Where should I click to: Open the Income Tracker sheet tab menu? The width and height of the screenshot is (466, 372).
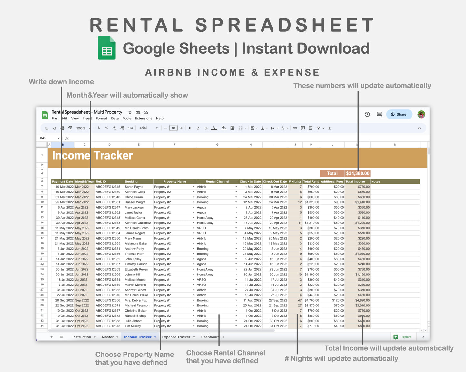pos(155,337)
